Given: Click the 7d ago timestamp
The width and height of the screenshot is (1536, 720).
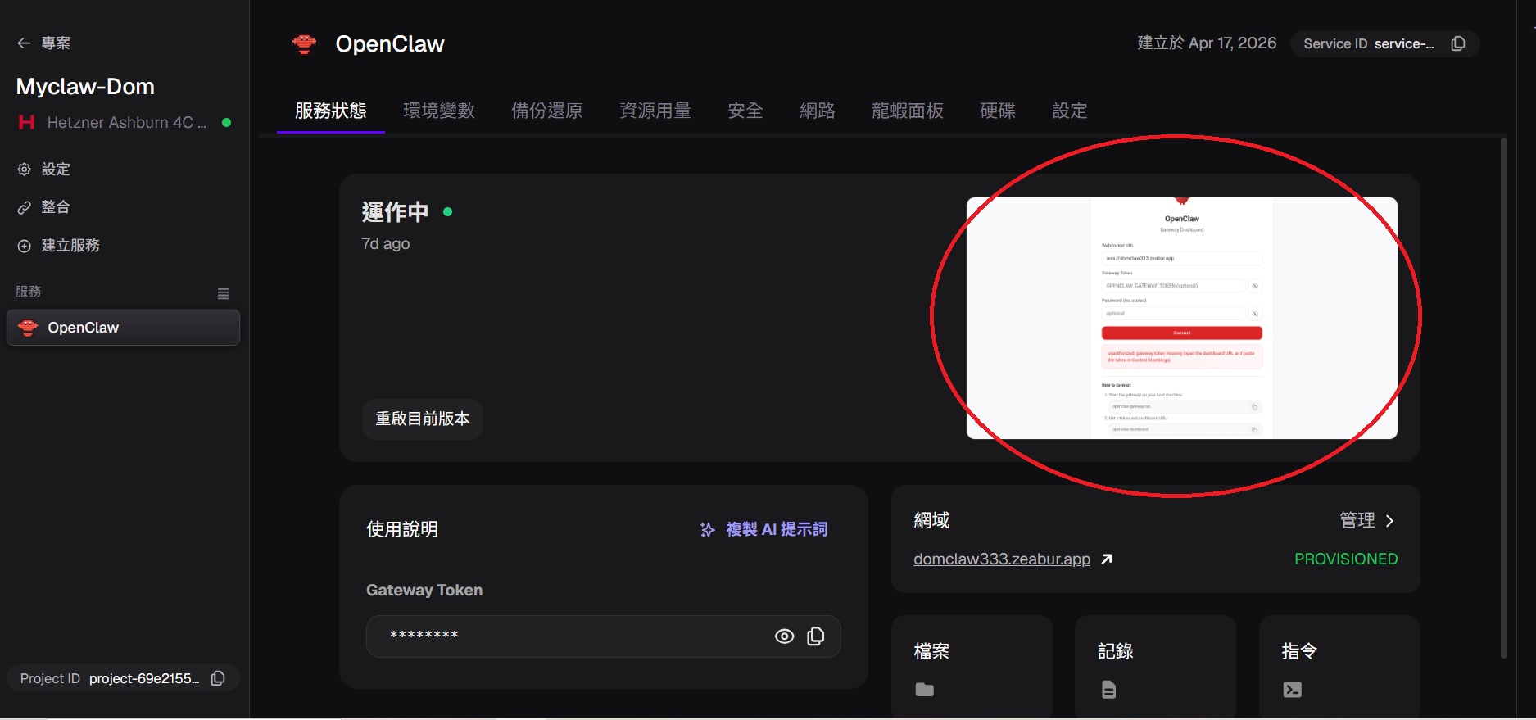Looking at the screenshot, I should coord(386,244).
